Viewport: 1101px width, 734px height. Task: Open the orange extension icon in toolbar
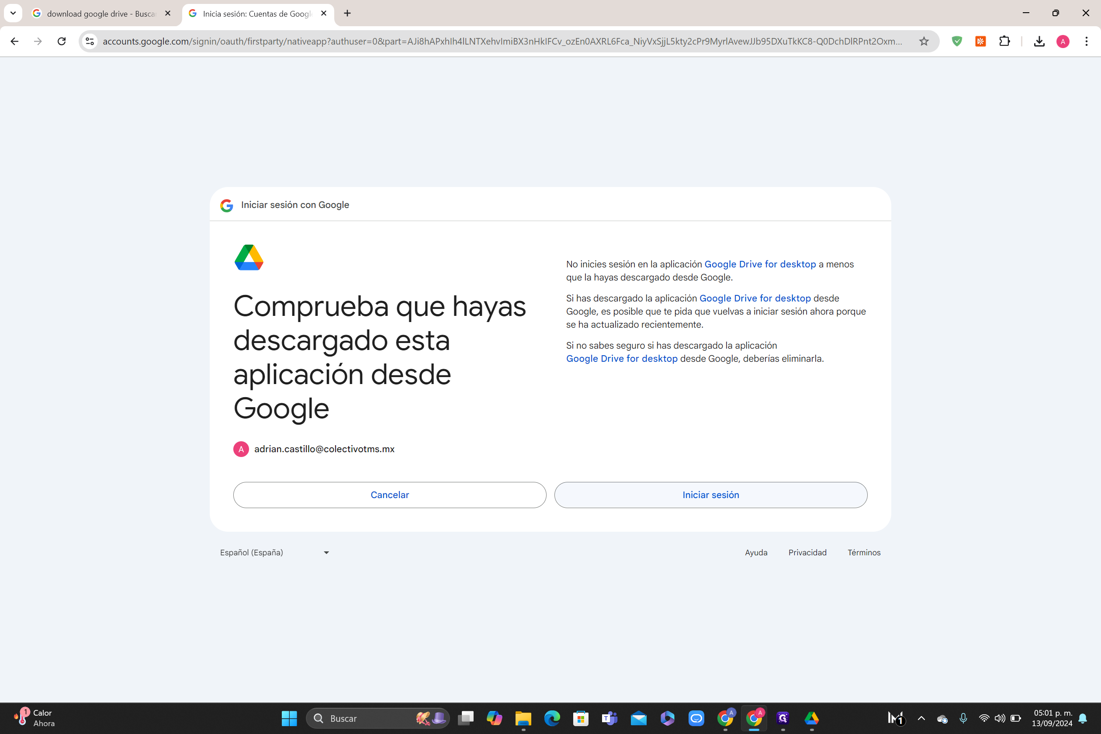pyautogui.click(x=980, y=41)
